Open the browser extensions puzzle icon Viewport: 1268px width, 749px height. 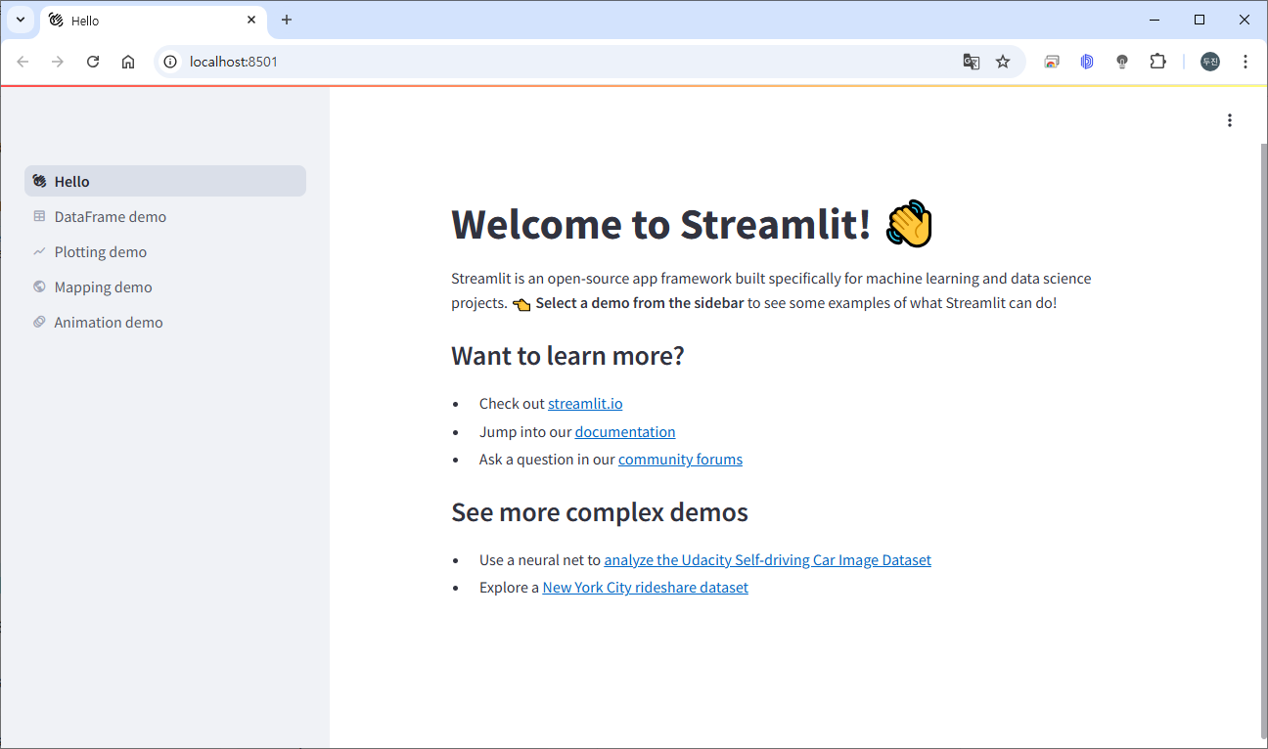tap(1158, 62)
